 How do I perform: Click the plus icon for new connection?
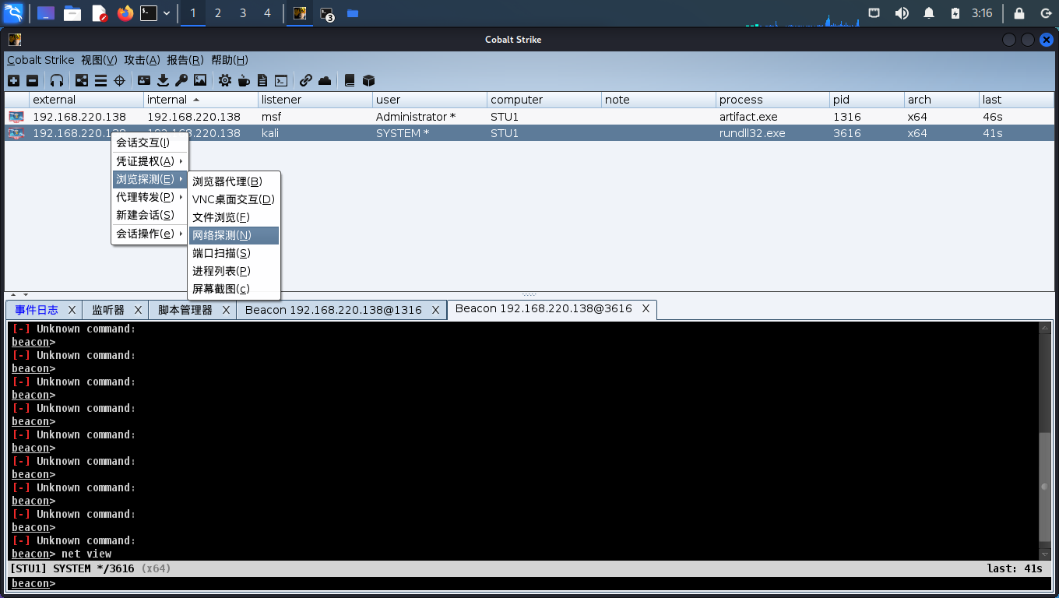pos(13,80)
